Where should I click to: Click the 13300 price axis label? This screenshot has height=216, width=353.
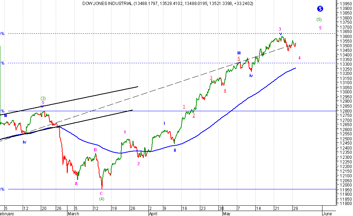click(x=346, y=64)
